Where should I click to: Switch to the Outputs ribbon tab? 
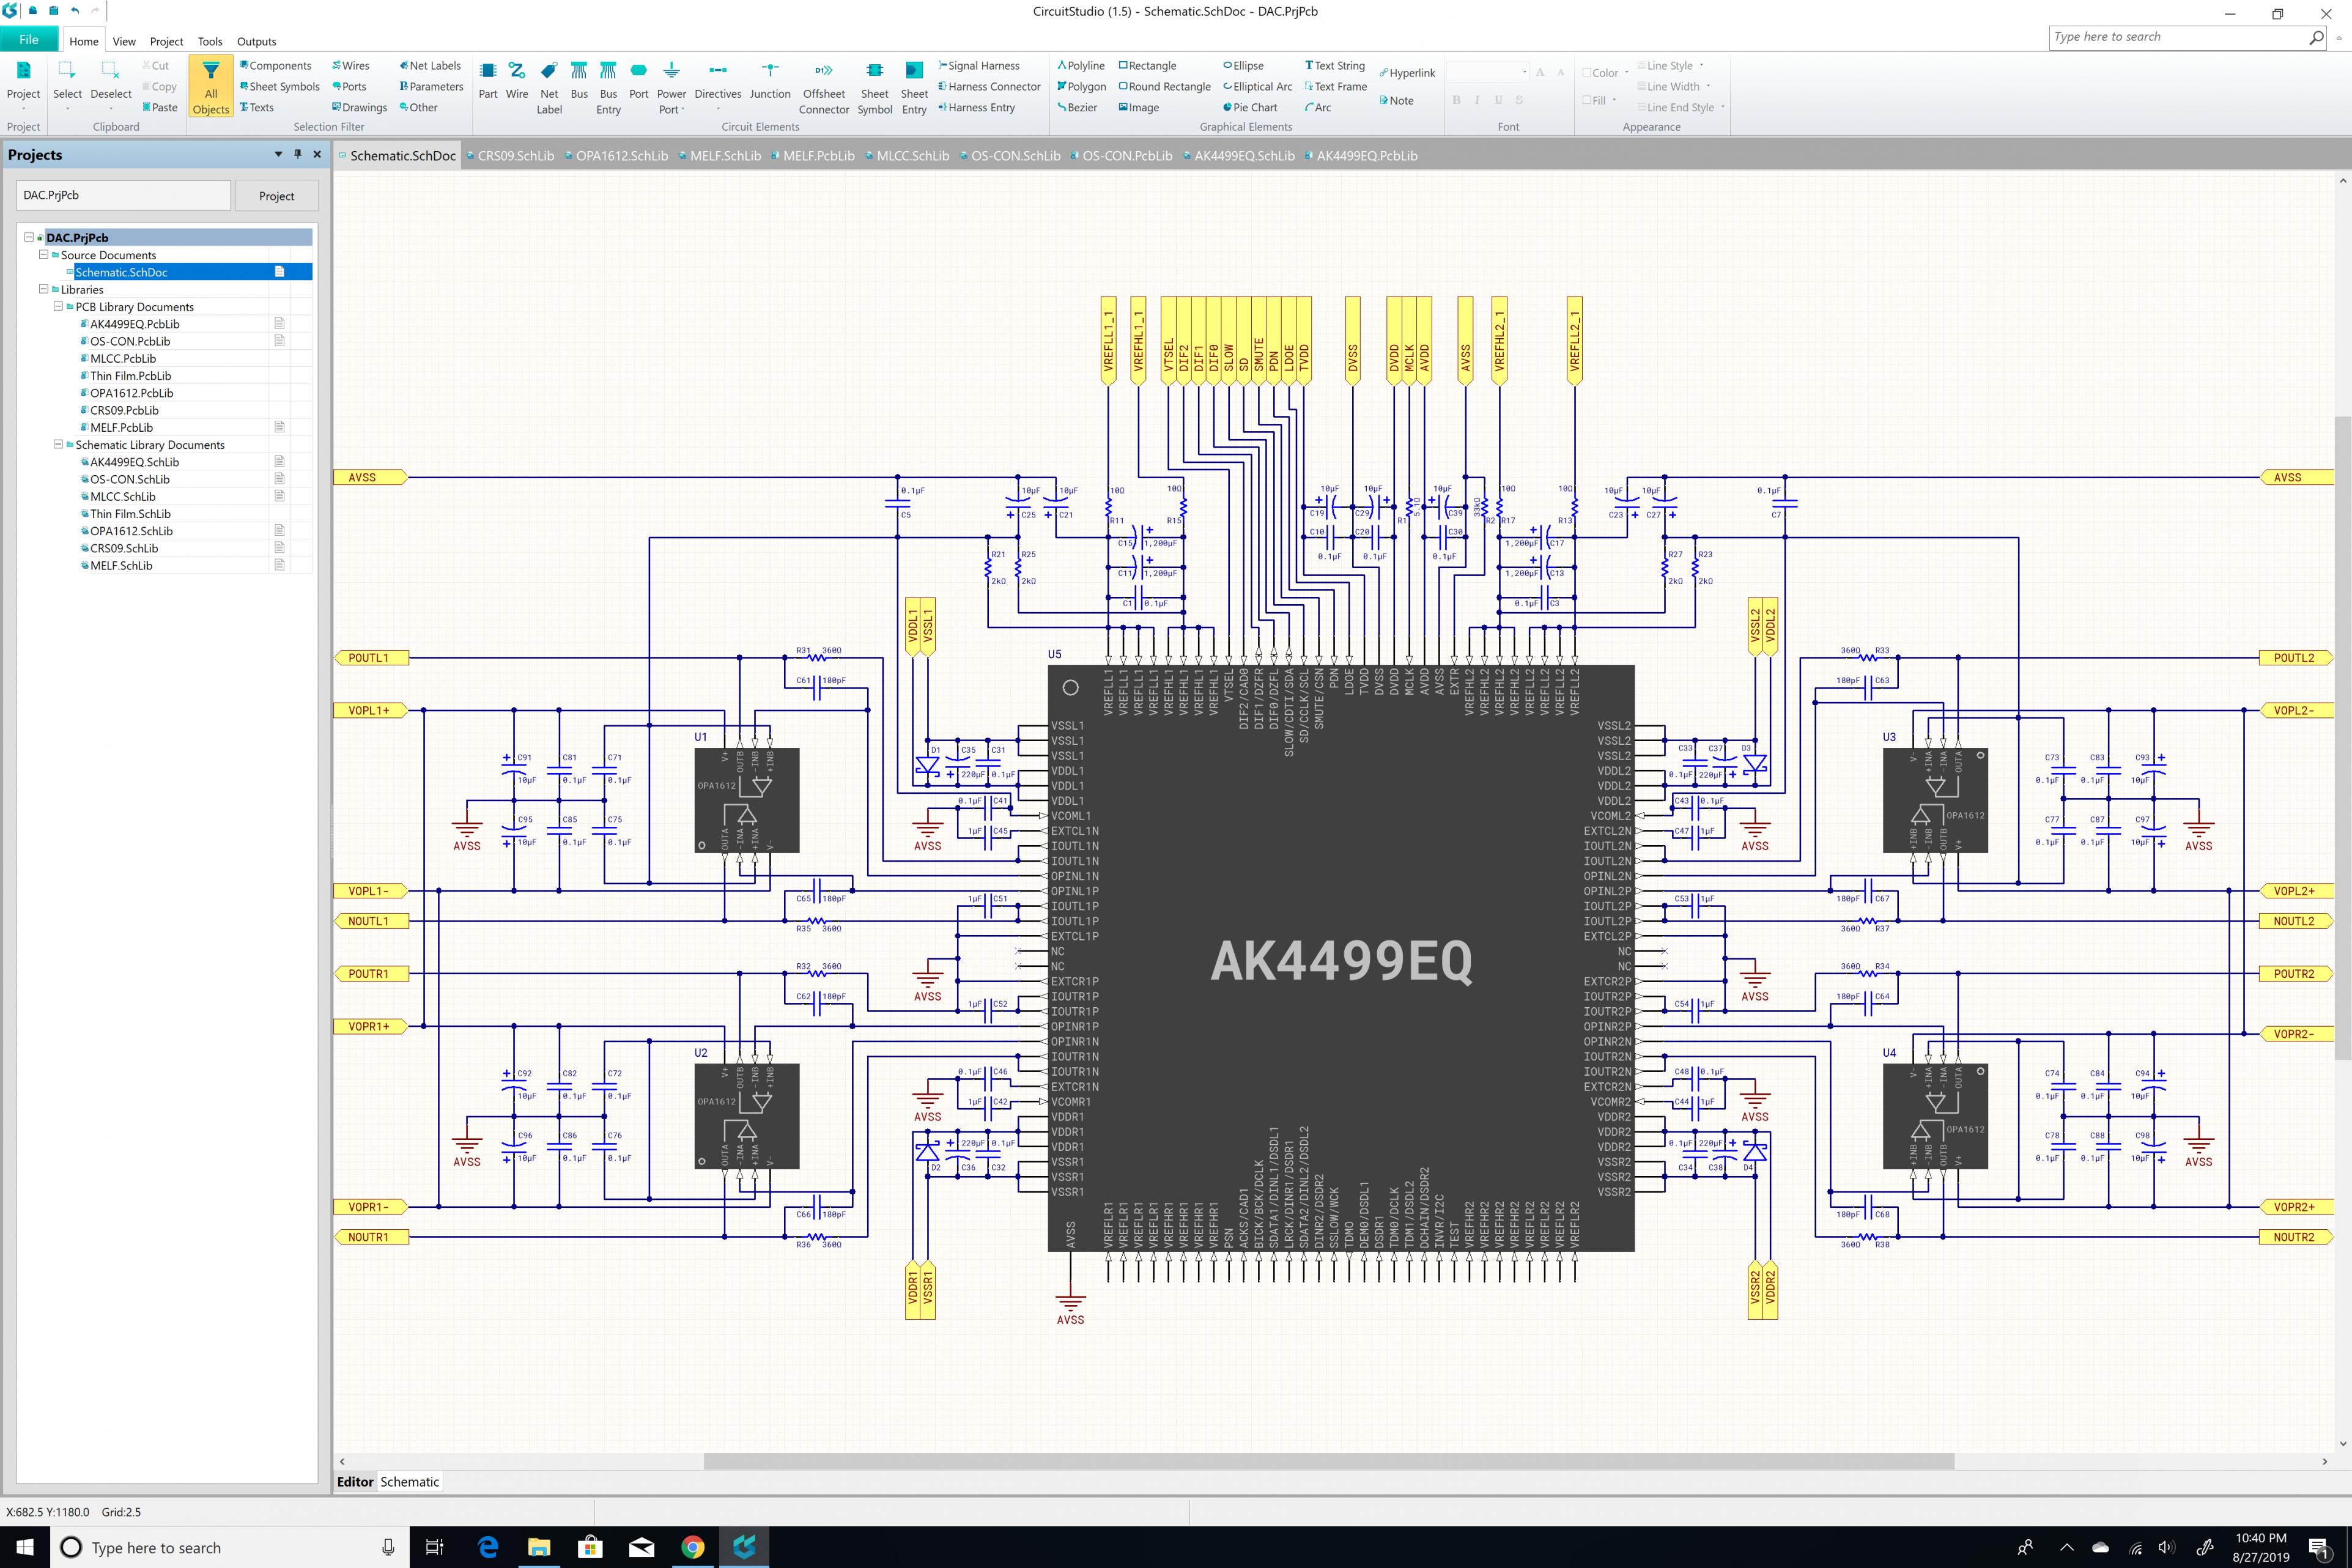click(x=256, y=41)
